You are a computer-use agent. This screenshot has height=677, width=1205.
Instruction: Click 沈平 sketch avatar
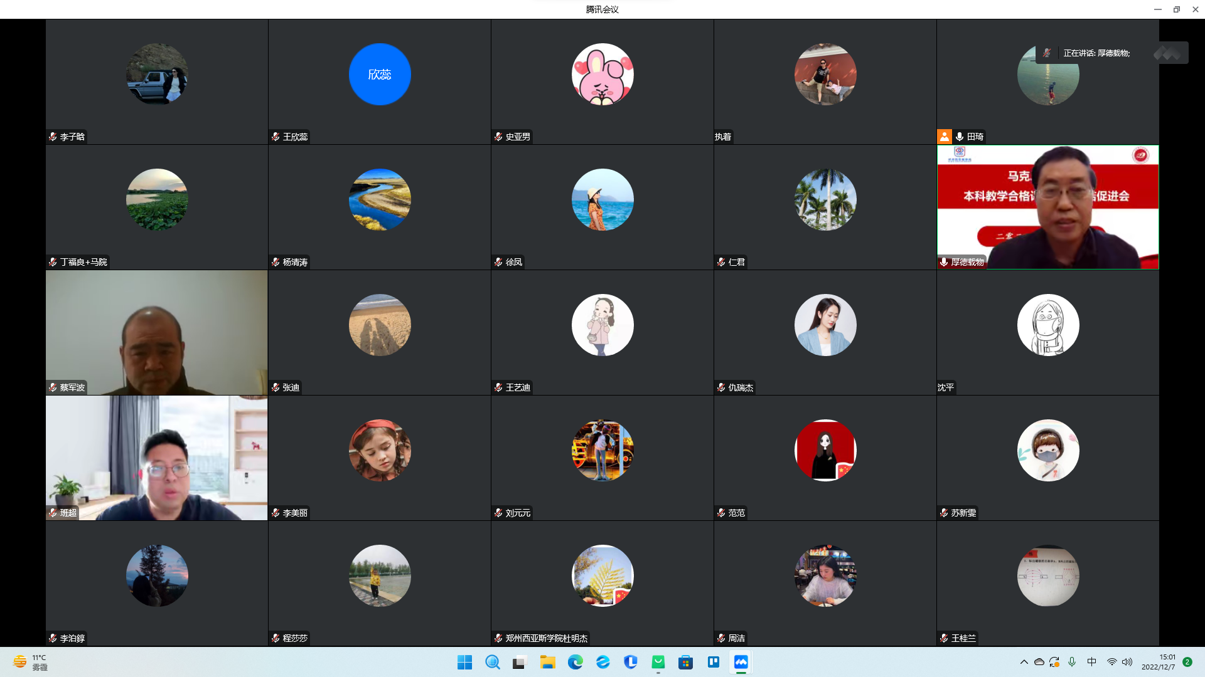click(1048, 325)
